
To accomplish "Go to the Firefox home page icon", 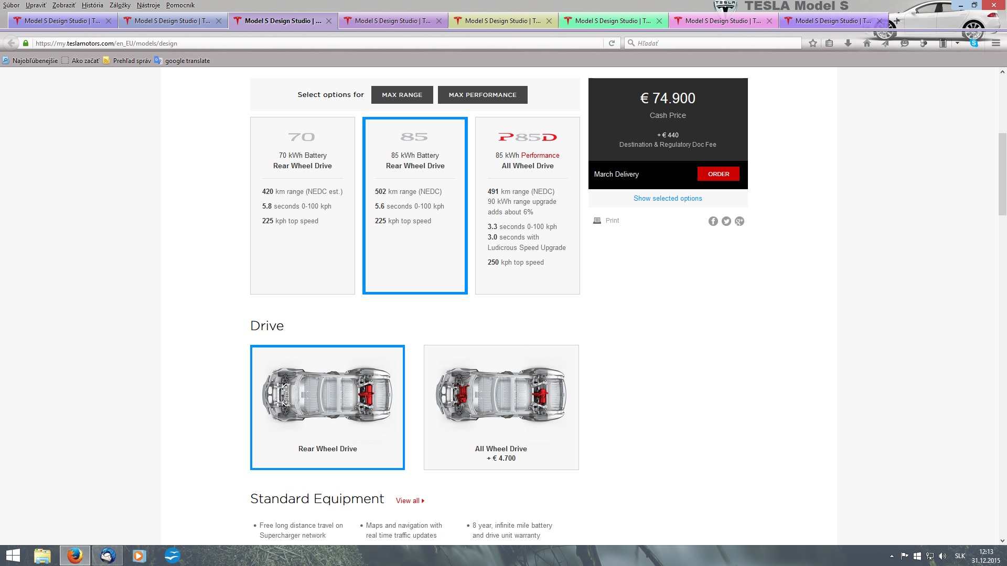I will click(867, 43).
